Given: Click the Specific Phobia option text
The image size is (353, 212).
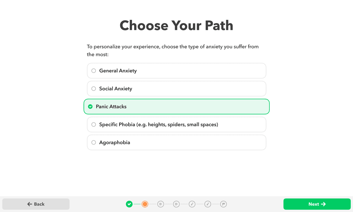Looking at the screenshot, I should point(159,124).
